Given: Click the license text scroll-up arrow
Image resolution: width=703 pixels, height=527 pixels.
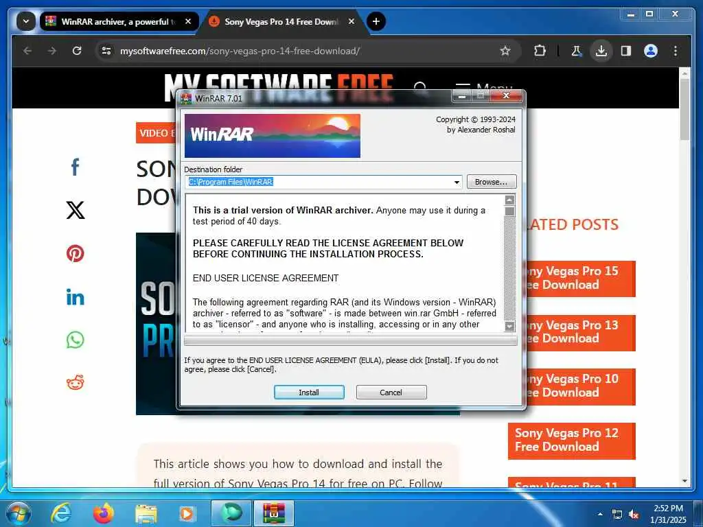Looking at the screenshot, I should click(509, 200).
